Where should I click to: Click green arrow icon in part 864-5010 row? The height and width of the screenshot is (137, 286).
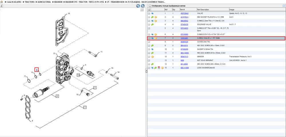point(152,45)
